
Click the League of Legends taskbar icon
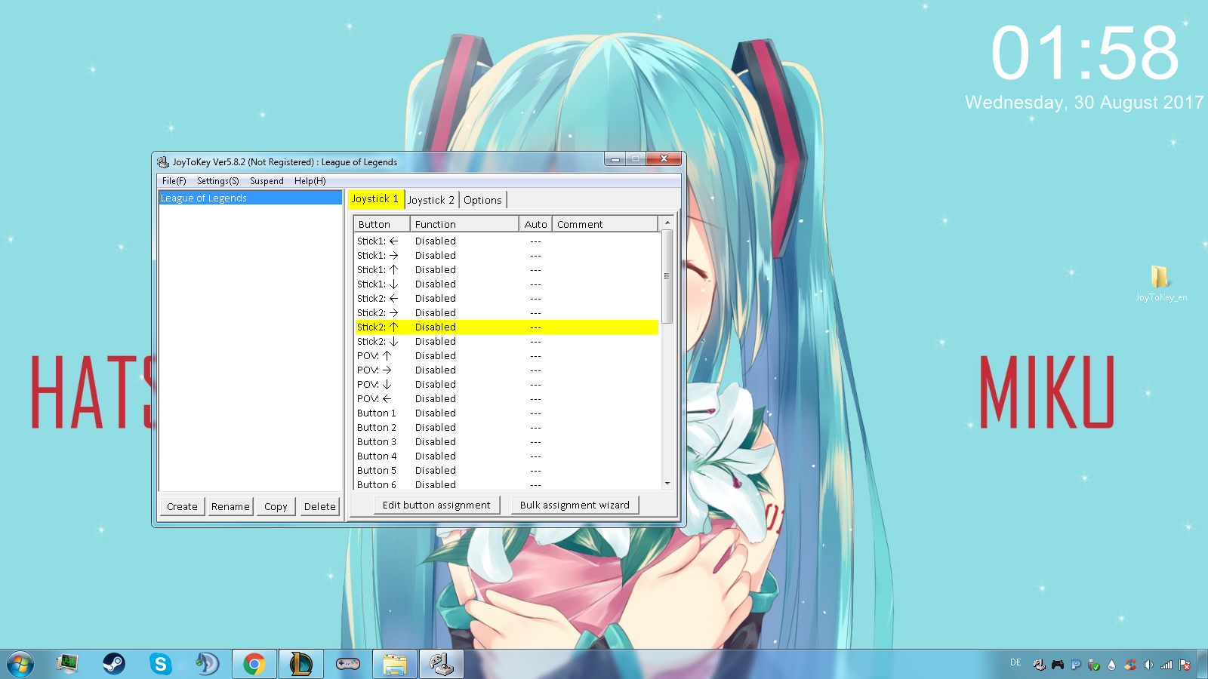(300, 664)
